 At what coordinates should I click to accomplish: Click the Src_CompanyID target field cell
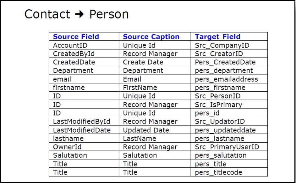tap(229, 45)
